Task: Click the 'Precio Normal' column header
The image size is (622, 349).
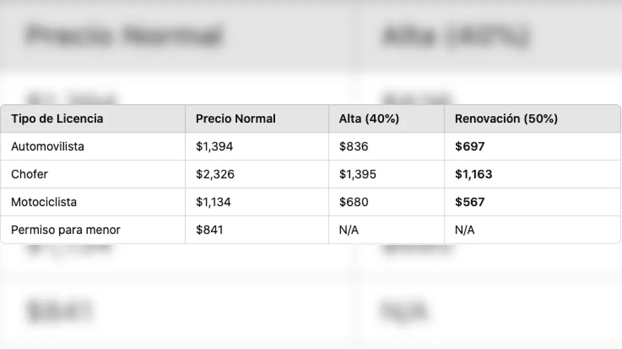Action: coord(235,118)
